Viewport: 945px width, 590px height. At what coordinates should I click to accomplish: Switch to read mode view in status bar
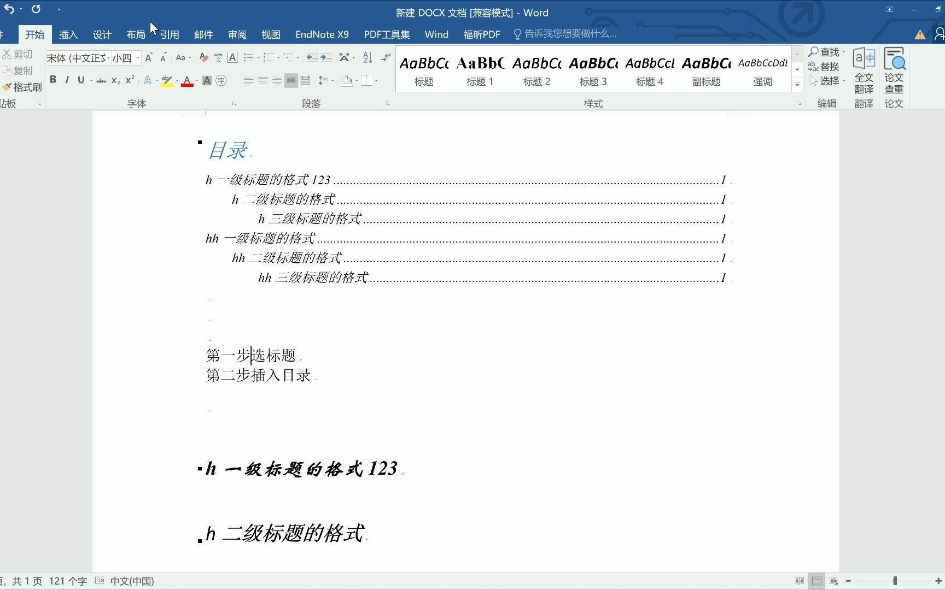[800, 581]
